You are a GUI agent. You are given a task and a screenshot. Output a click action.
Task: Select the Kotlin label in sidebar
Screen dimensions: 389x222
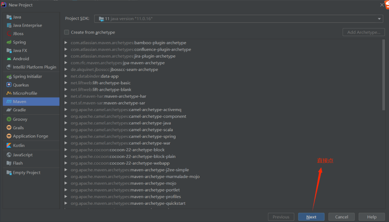[x=19, y=146]
